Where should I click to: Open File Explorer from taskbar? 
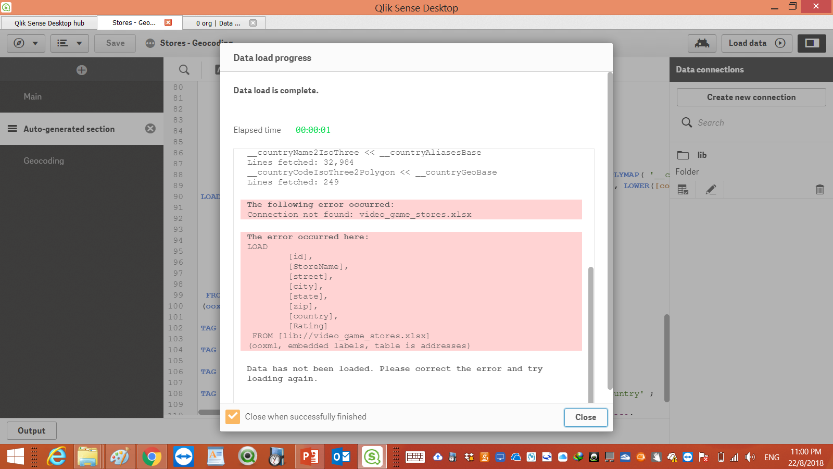87,457
